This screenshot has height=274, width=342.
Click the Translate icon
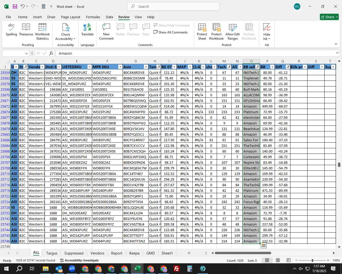[87, 30]
